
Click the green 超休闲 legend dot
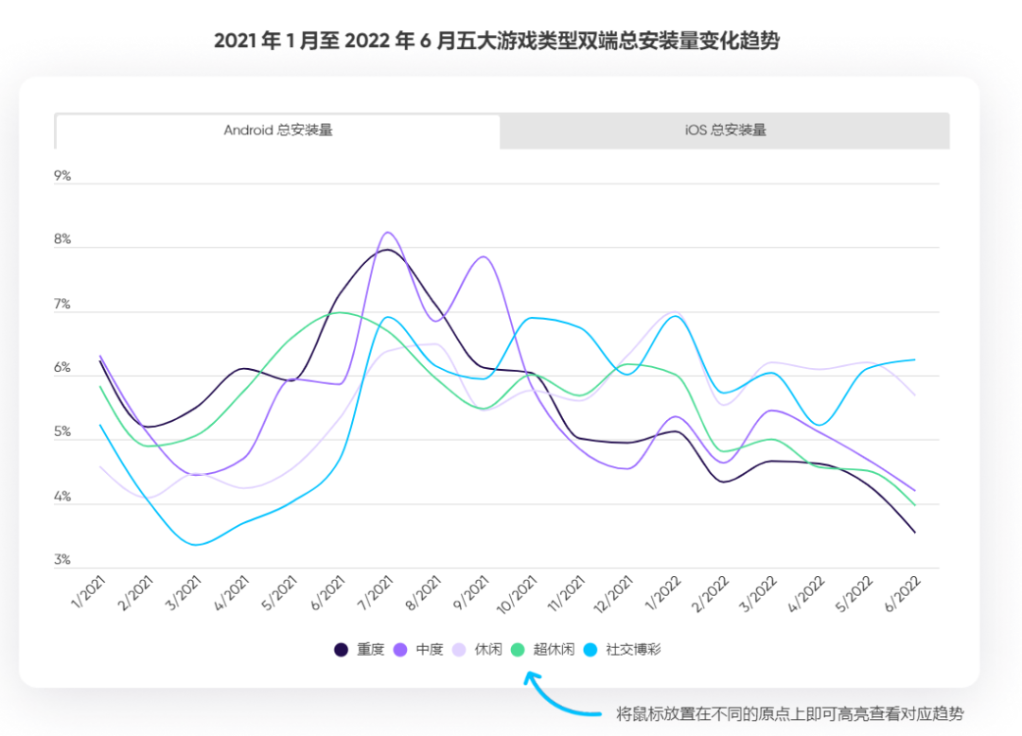coord(520,650)
